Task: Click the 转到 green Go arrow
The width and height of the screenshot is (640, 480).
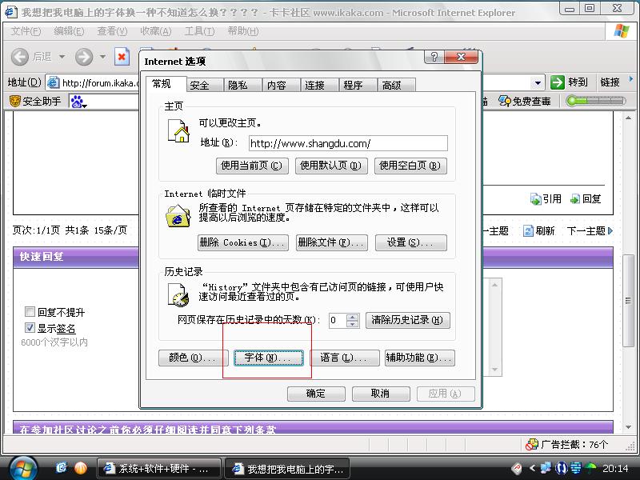Action: tap(558, 82)
